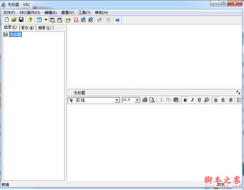Open the 查看(V) menu

point(68,13)
